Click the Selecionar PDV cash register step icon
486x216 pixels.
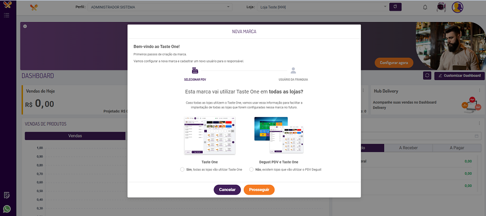(195, 70)
